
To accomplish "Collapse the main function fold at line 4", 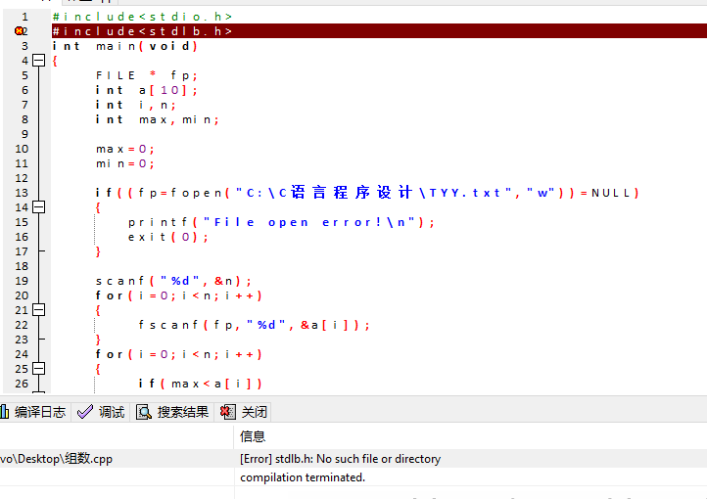I will [39, 61].
